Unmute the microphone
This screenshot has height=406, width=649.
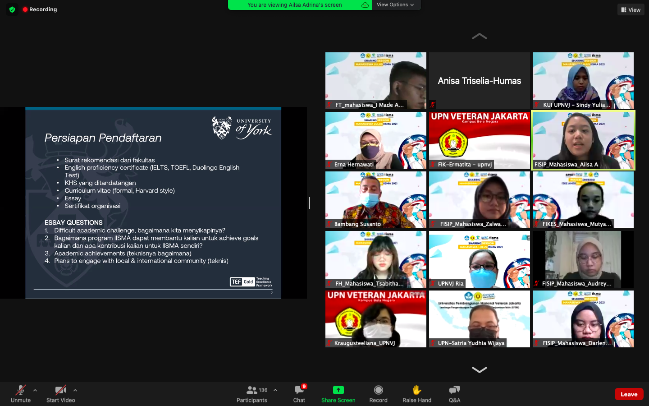point(21,393)
